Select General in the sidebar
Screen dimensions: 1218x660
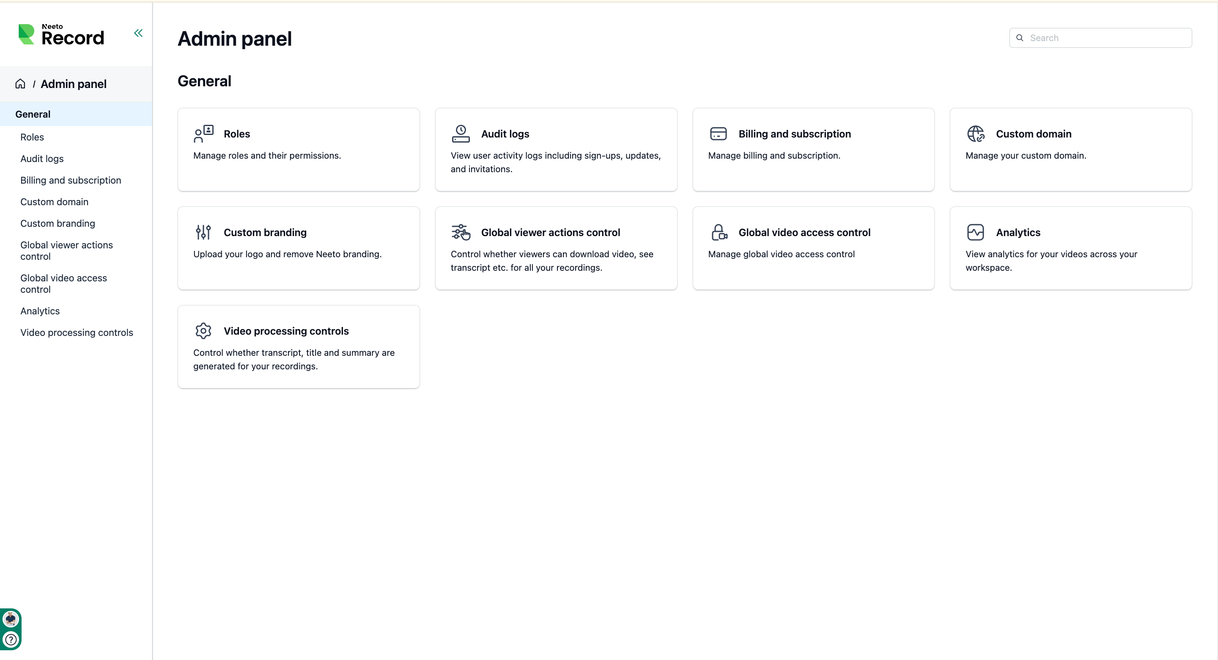tap(76, 114)
